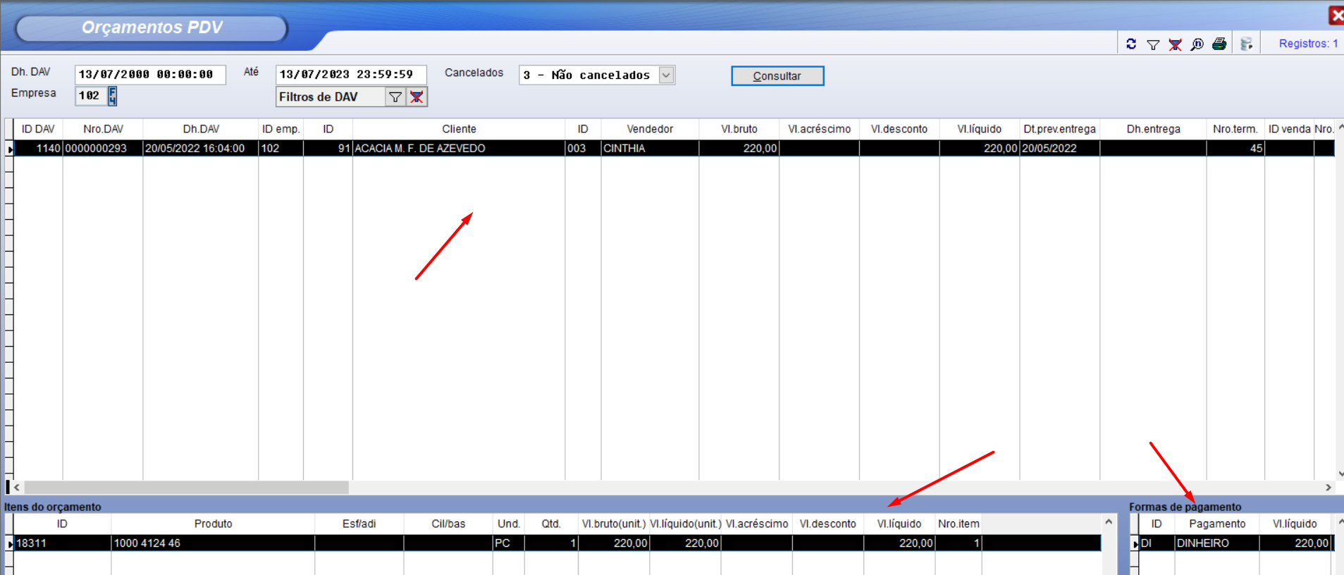This screenshot has width=1344, height=575.
Task: Print the list using the printer icon
Action: click(1219, 44)
